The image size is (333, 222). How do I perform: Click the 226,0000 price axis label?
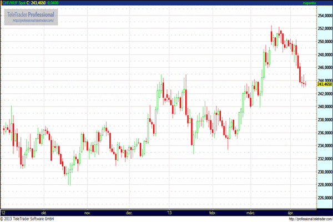coord(324,198)
